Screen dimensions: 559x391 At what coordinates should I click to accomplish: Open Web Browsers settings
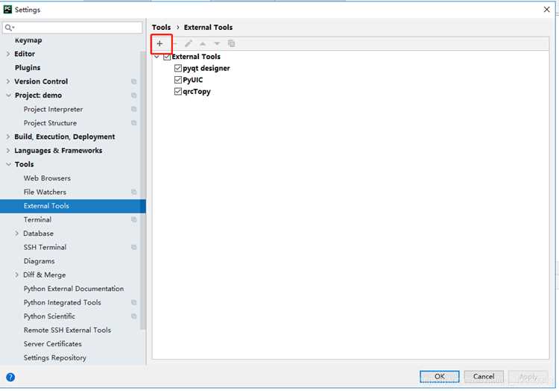[47, 178]
